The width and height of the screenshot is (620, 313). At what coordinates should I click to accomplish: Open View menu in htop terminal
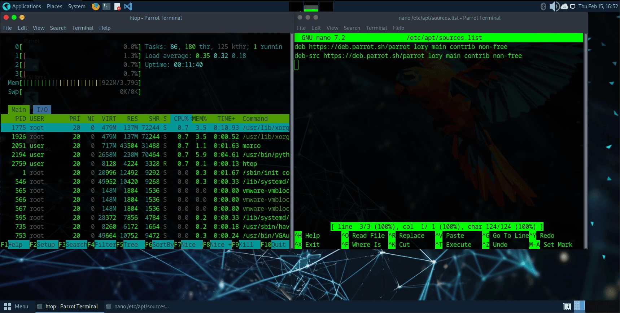(39, 28)
